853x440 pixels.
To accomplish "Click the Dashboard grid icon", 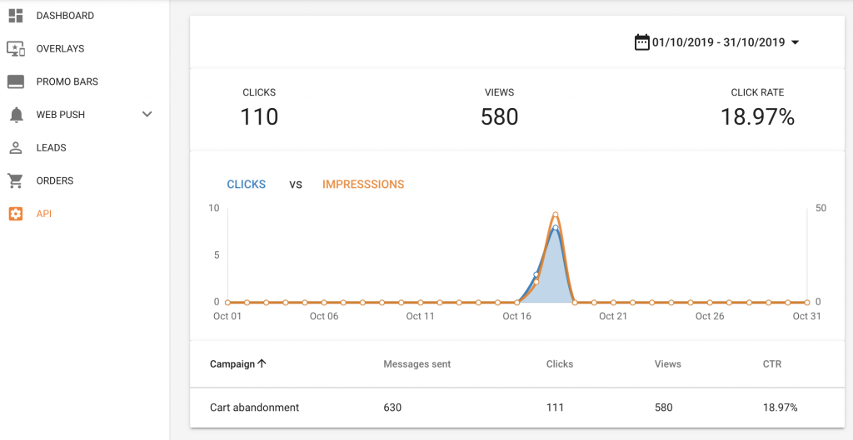I will pyautogui.click(x=16, y=16).
